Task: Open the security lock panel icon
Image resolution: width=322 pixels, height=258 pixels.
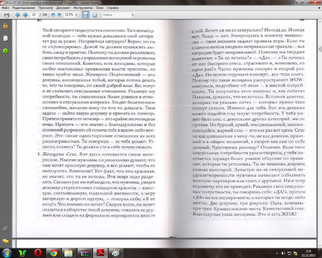Action: (x=5, y=26)
